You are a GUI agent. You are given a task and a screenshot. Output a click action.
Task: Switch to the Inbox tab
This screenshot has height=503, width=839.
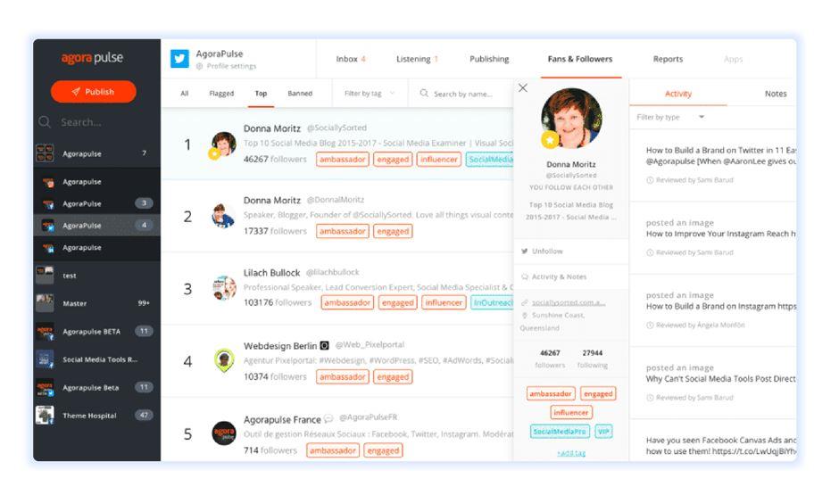coord(351,59)
